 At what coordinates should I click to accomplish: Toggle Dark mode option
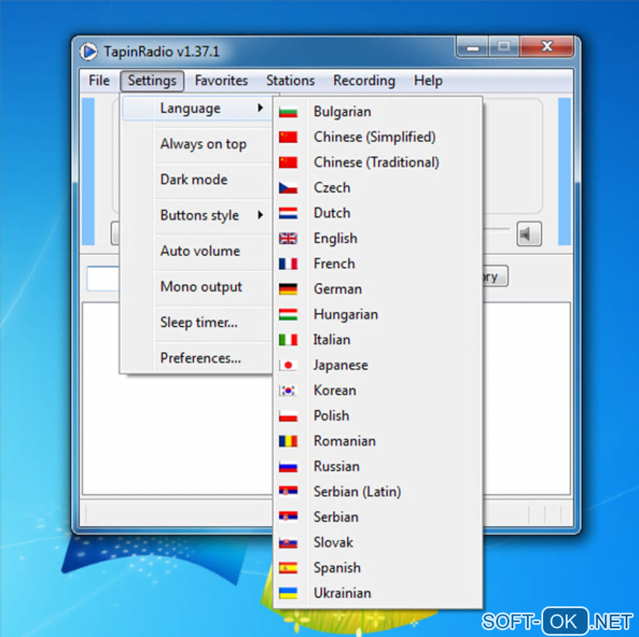[x=194, y=179]
